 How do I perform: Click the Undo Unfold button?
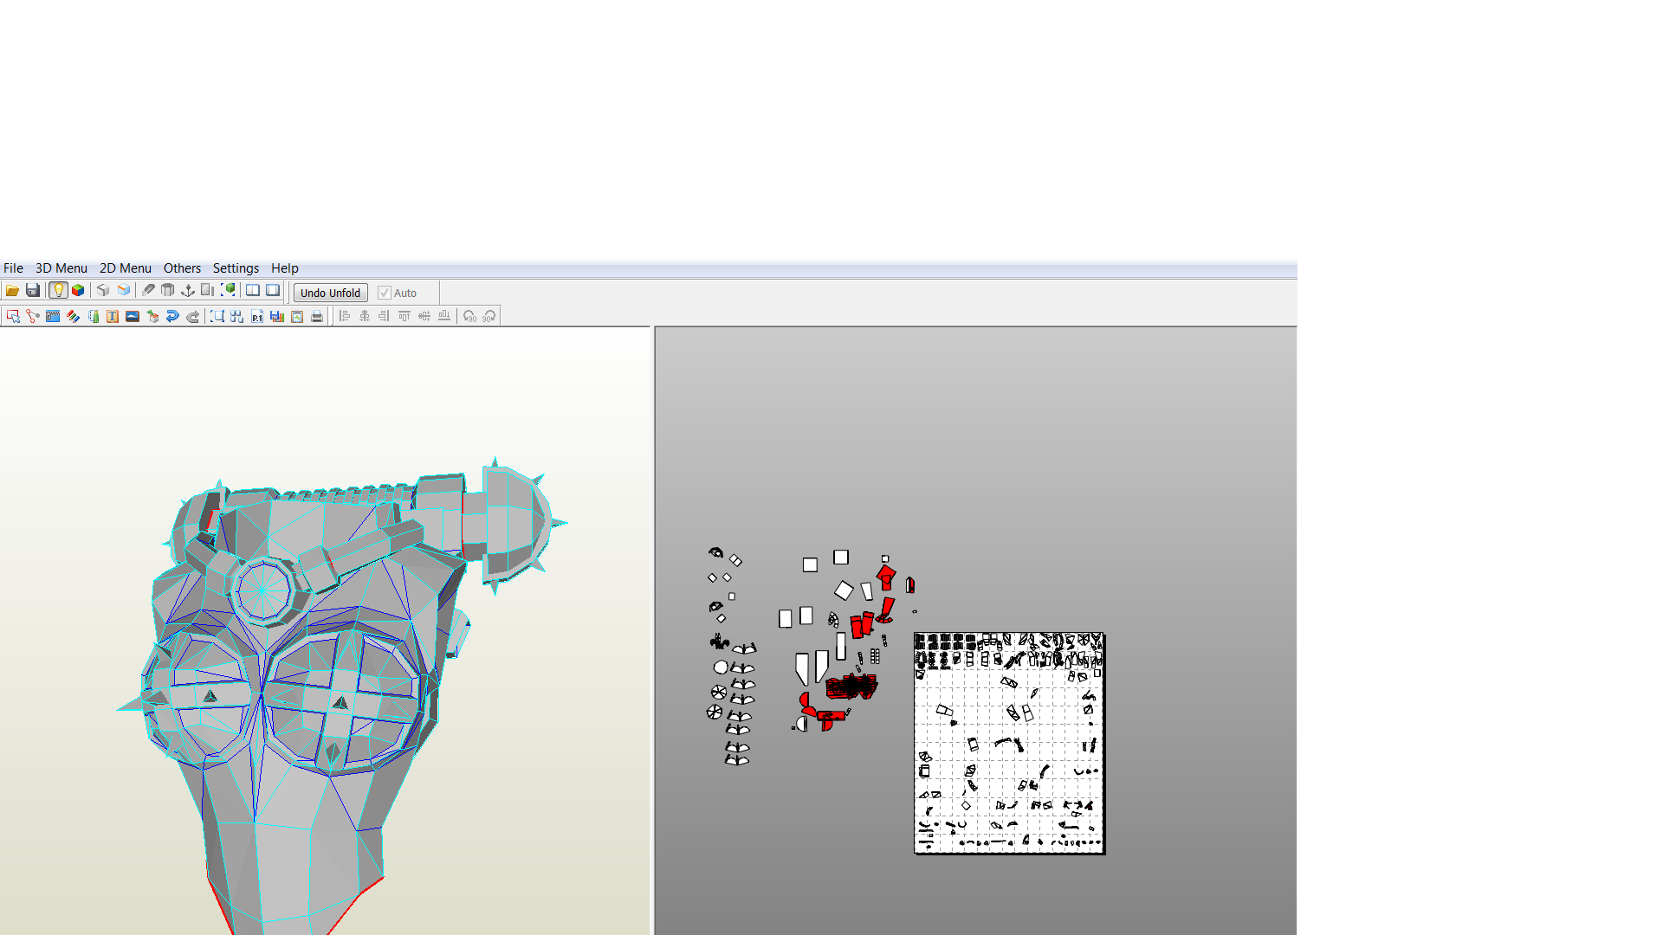pyautogui.click(x=330, y=293)
